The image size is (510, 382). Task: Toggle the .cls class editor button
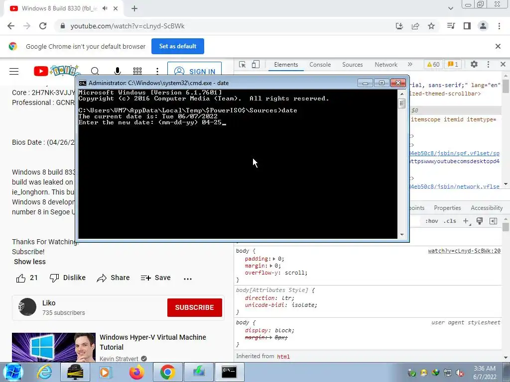pos(450,221)
